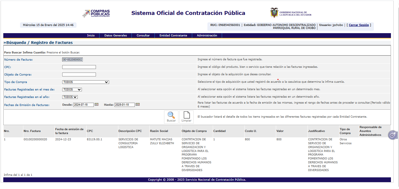Click into the CPC input field
399x189 pixels.
79,67
